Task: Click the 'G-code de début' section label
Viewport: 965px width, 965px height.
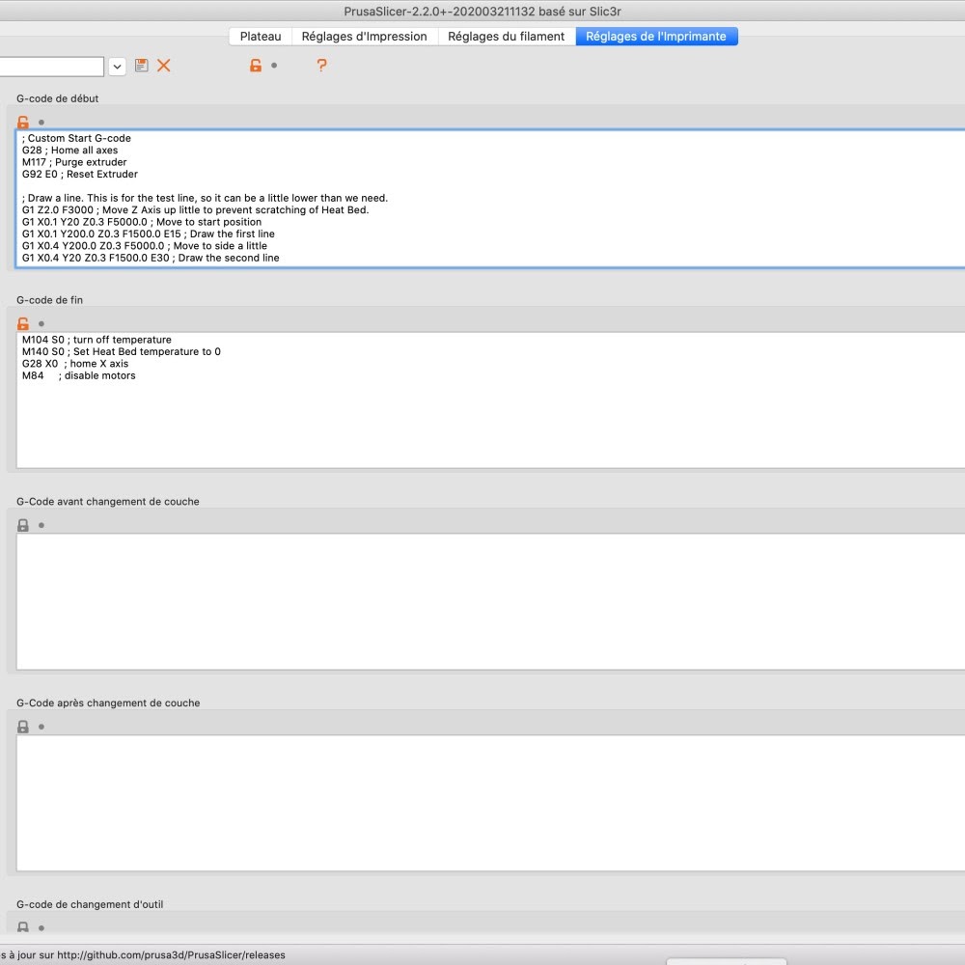Action: click(57, 98)
